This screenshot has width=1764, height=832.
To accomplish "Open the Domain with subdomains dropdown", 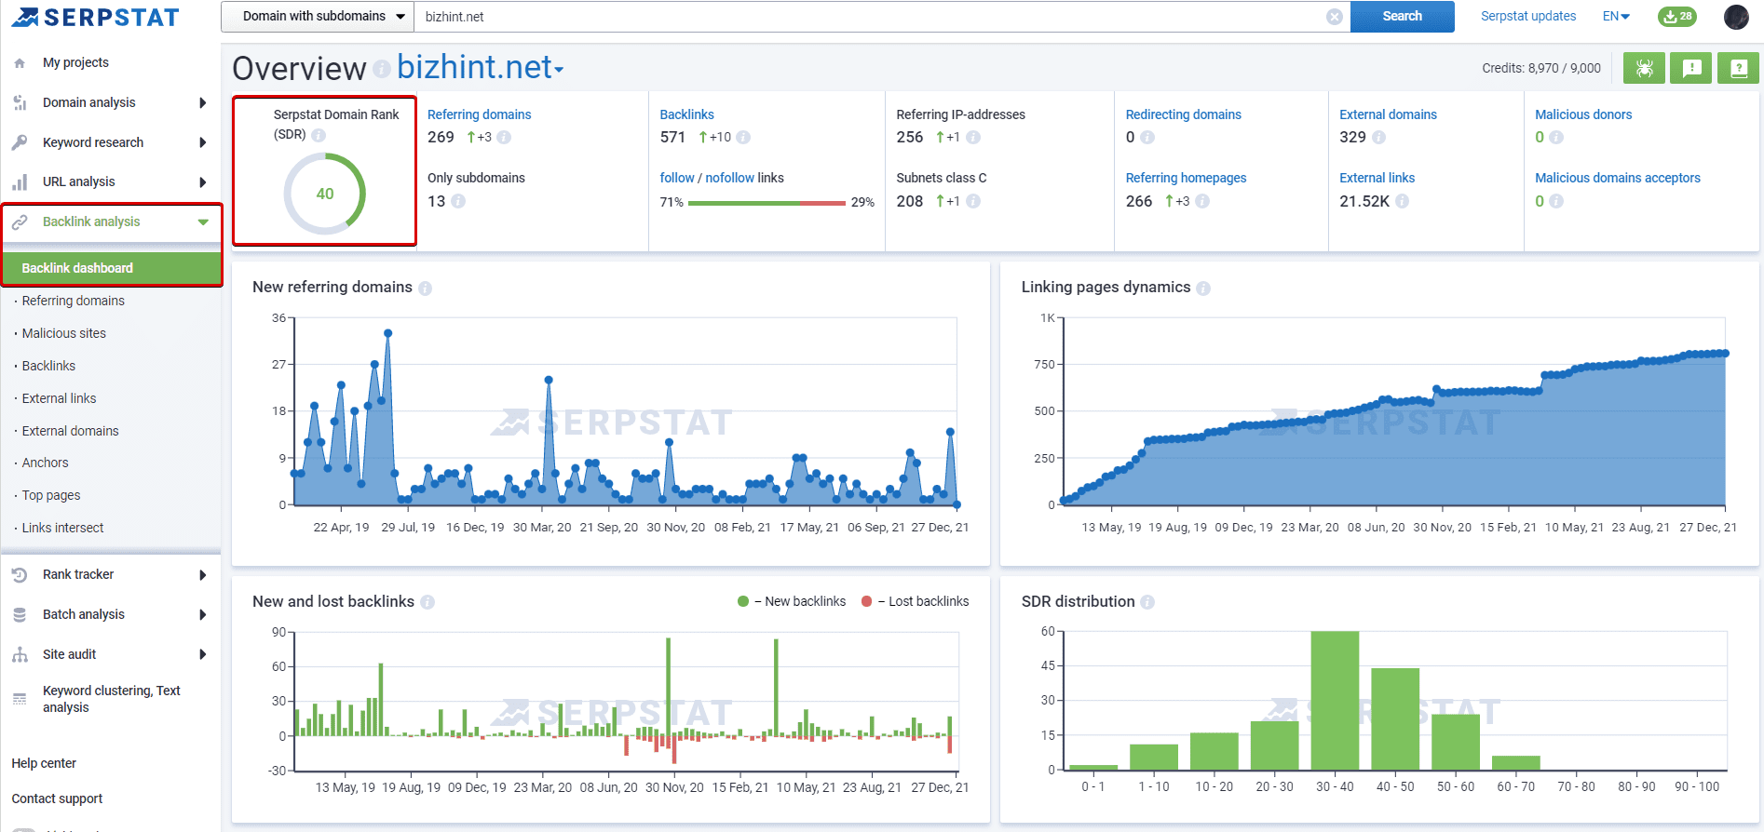I will pyautogui.click(x=318, y=17).
